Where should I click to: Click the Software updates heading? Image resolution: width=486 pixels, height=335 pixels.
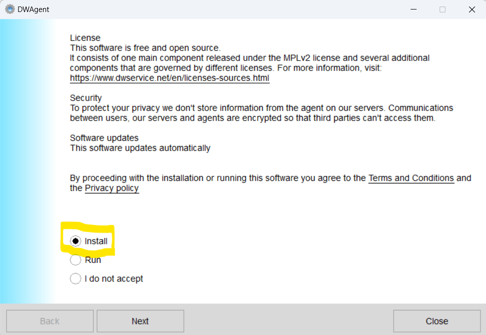[x=104, y=137]
